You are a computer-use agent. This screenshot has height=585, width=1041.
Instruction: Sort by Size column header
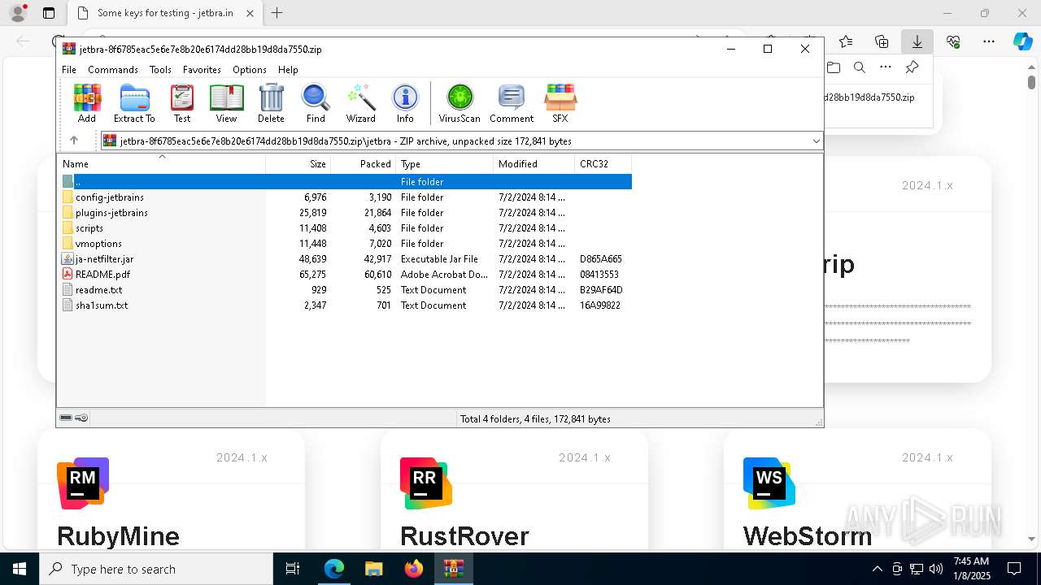coord(298,164)
